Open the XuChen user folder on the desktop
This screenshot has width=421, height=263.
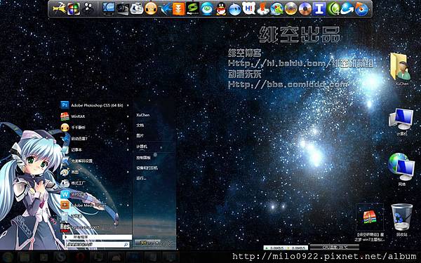click(401, 69)
